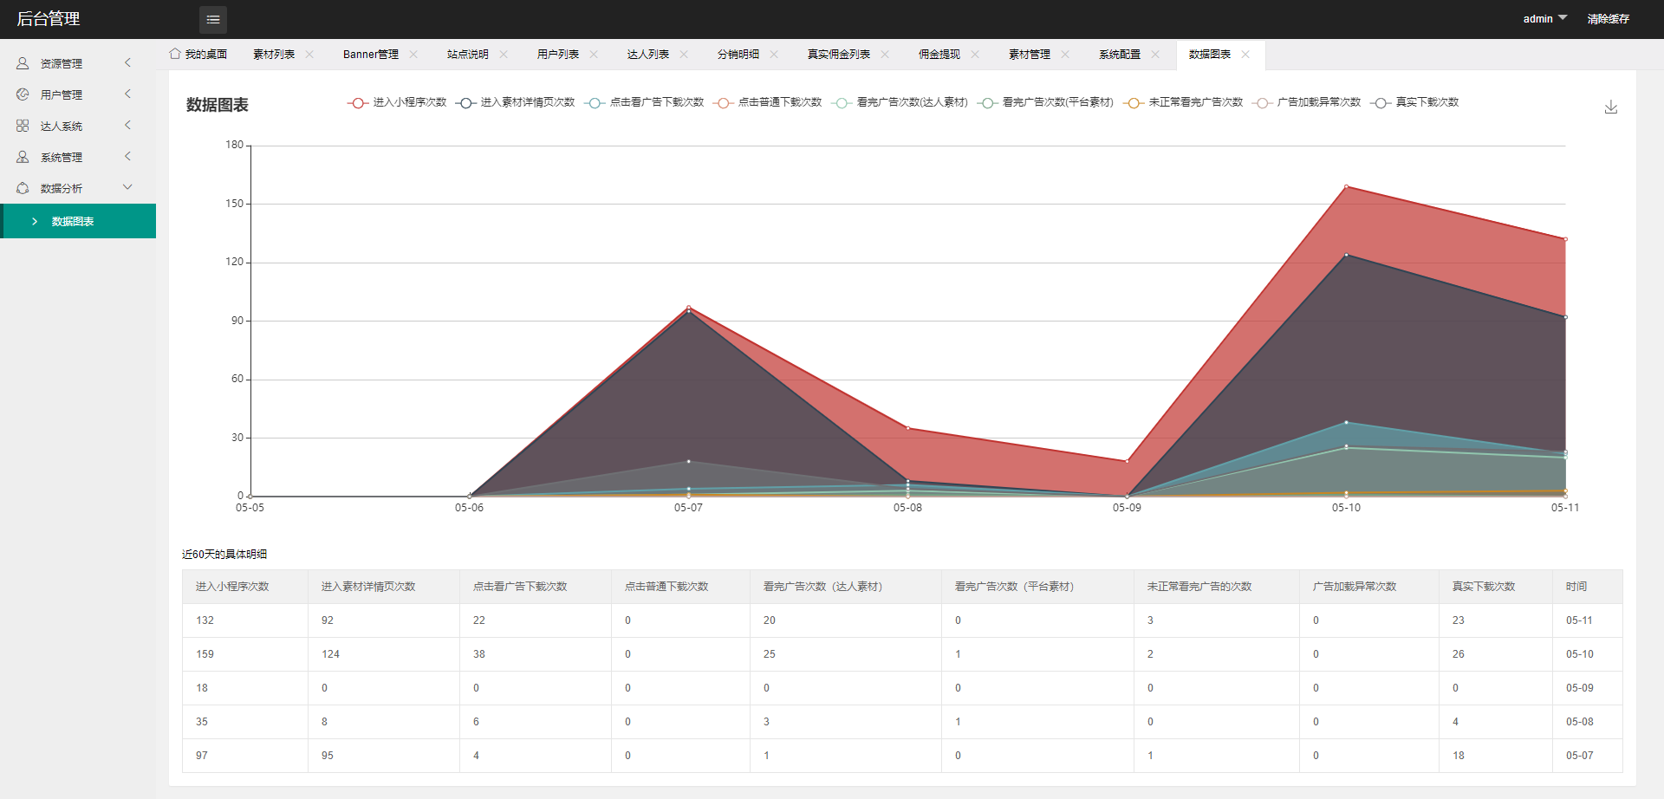
Task: Expand 资源管理 sidebar menu
Action: coord(127,62)
